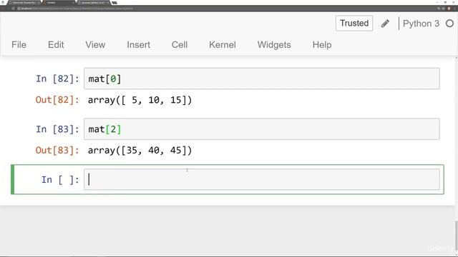Viewport: 458px width, 257px height.
Task: Click the Python 3 kernel name
Action: [421, 24]
